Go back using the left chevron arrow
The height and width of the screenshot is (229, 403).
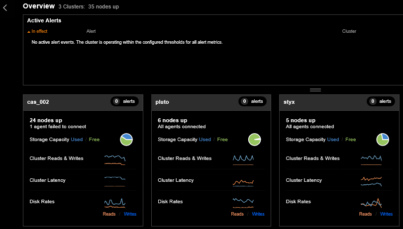click(5, 8)
